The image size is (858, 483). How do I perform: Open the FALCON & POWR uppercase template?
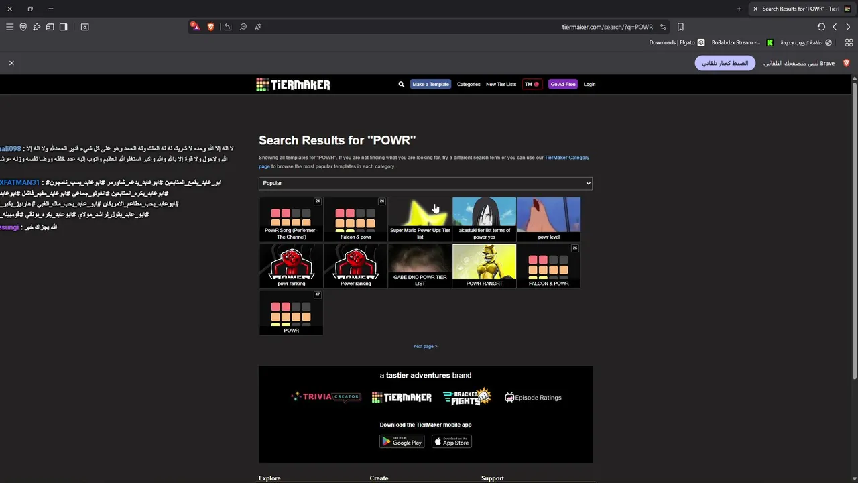pyautogui.click(x=548, y=266)
